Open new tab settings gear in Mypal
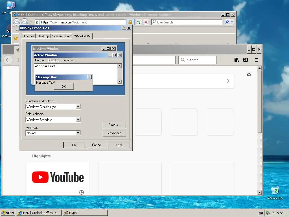 (x=249, y=74)
